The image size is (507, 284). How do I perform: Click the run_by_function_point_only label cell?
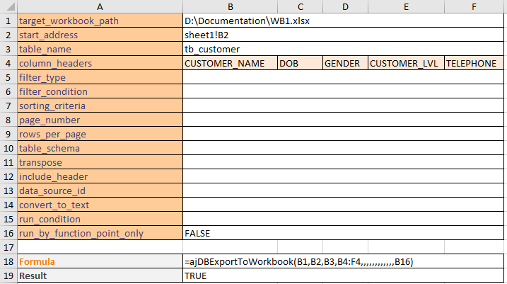[100, 233]
